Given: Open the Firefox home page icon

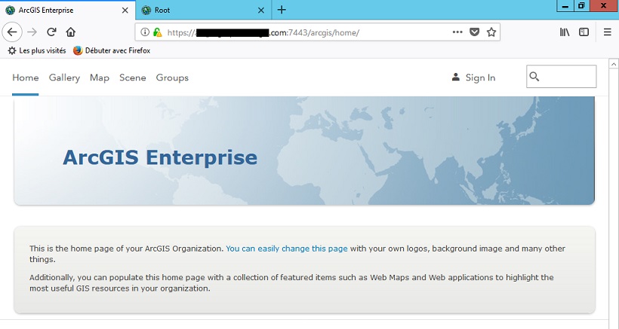Looking at the screenshot, I should click(x=71, y=32).
